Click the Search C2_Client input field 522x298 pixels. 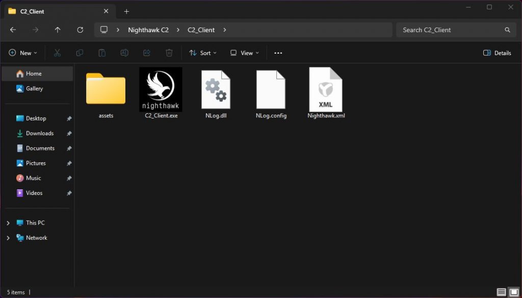[x=449, y=30]
